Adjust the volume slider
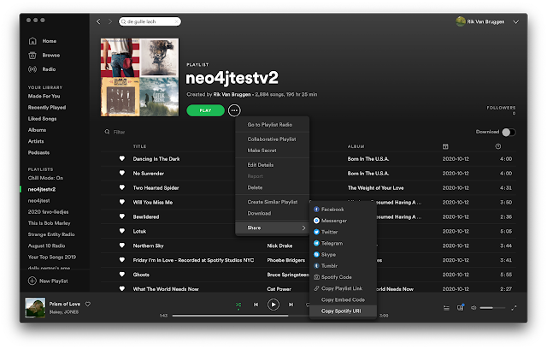 [x=492, y=308]
